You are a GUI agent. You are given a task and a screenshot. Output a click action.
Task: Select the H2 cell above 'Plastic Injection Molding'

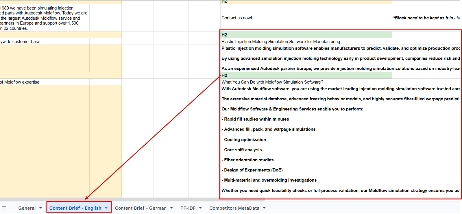click(x=306, y=35)
